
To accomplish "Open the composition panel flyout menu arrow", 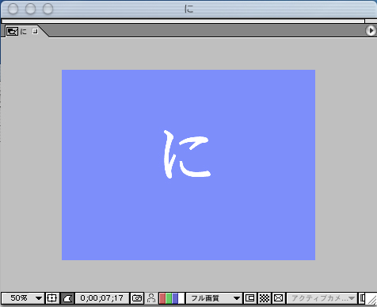I will (x=371, y=31).
